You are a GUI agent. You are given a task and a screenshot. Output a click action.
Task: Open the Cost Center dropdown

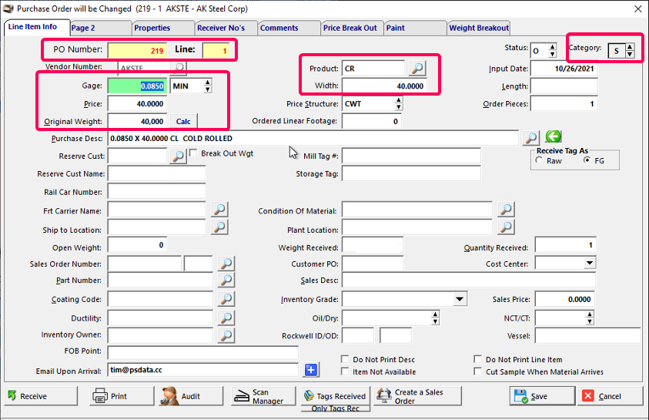[x=589, y=264]
